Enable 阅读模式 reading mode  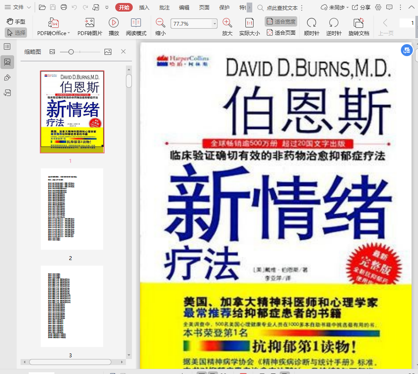136,27
